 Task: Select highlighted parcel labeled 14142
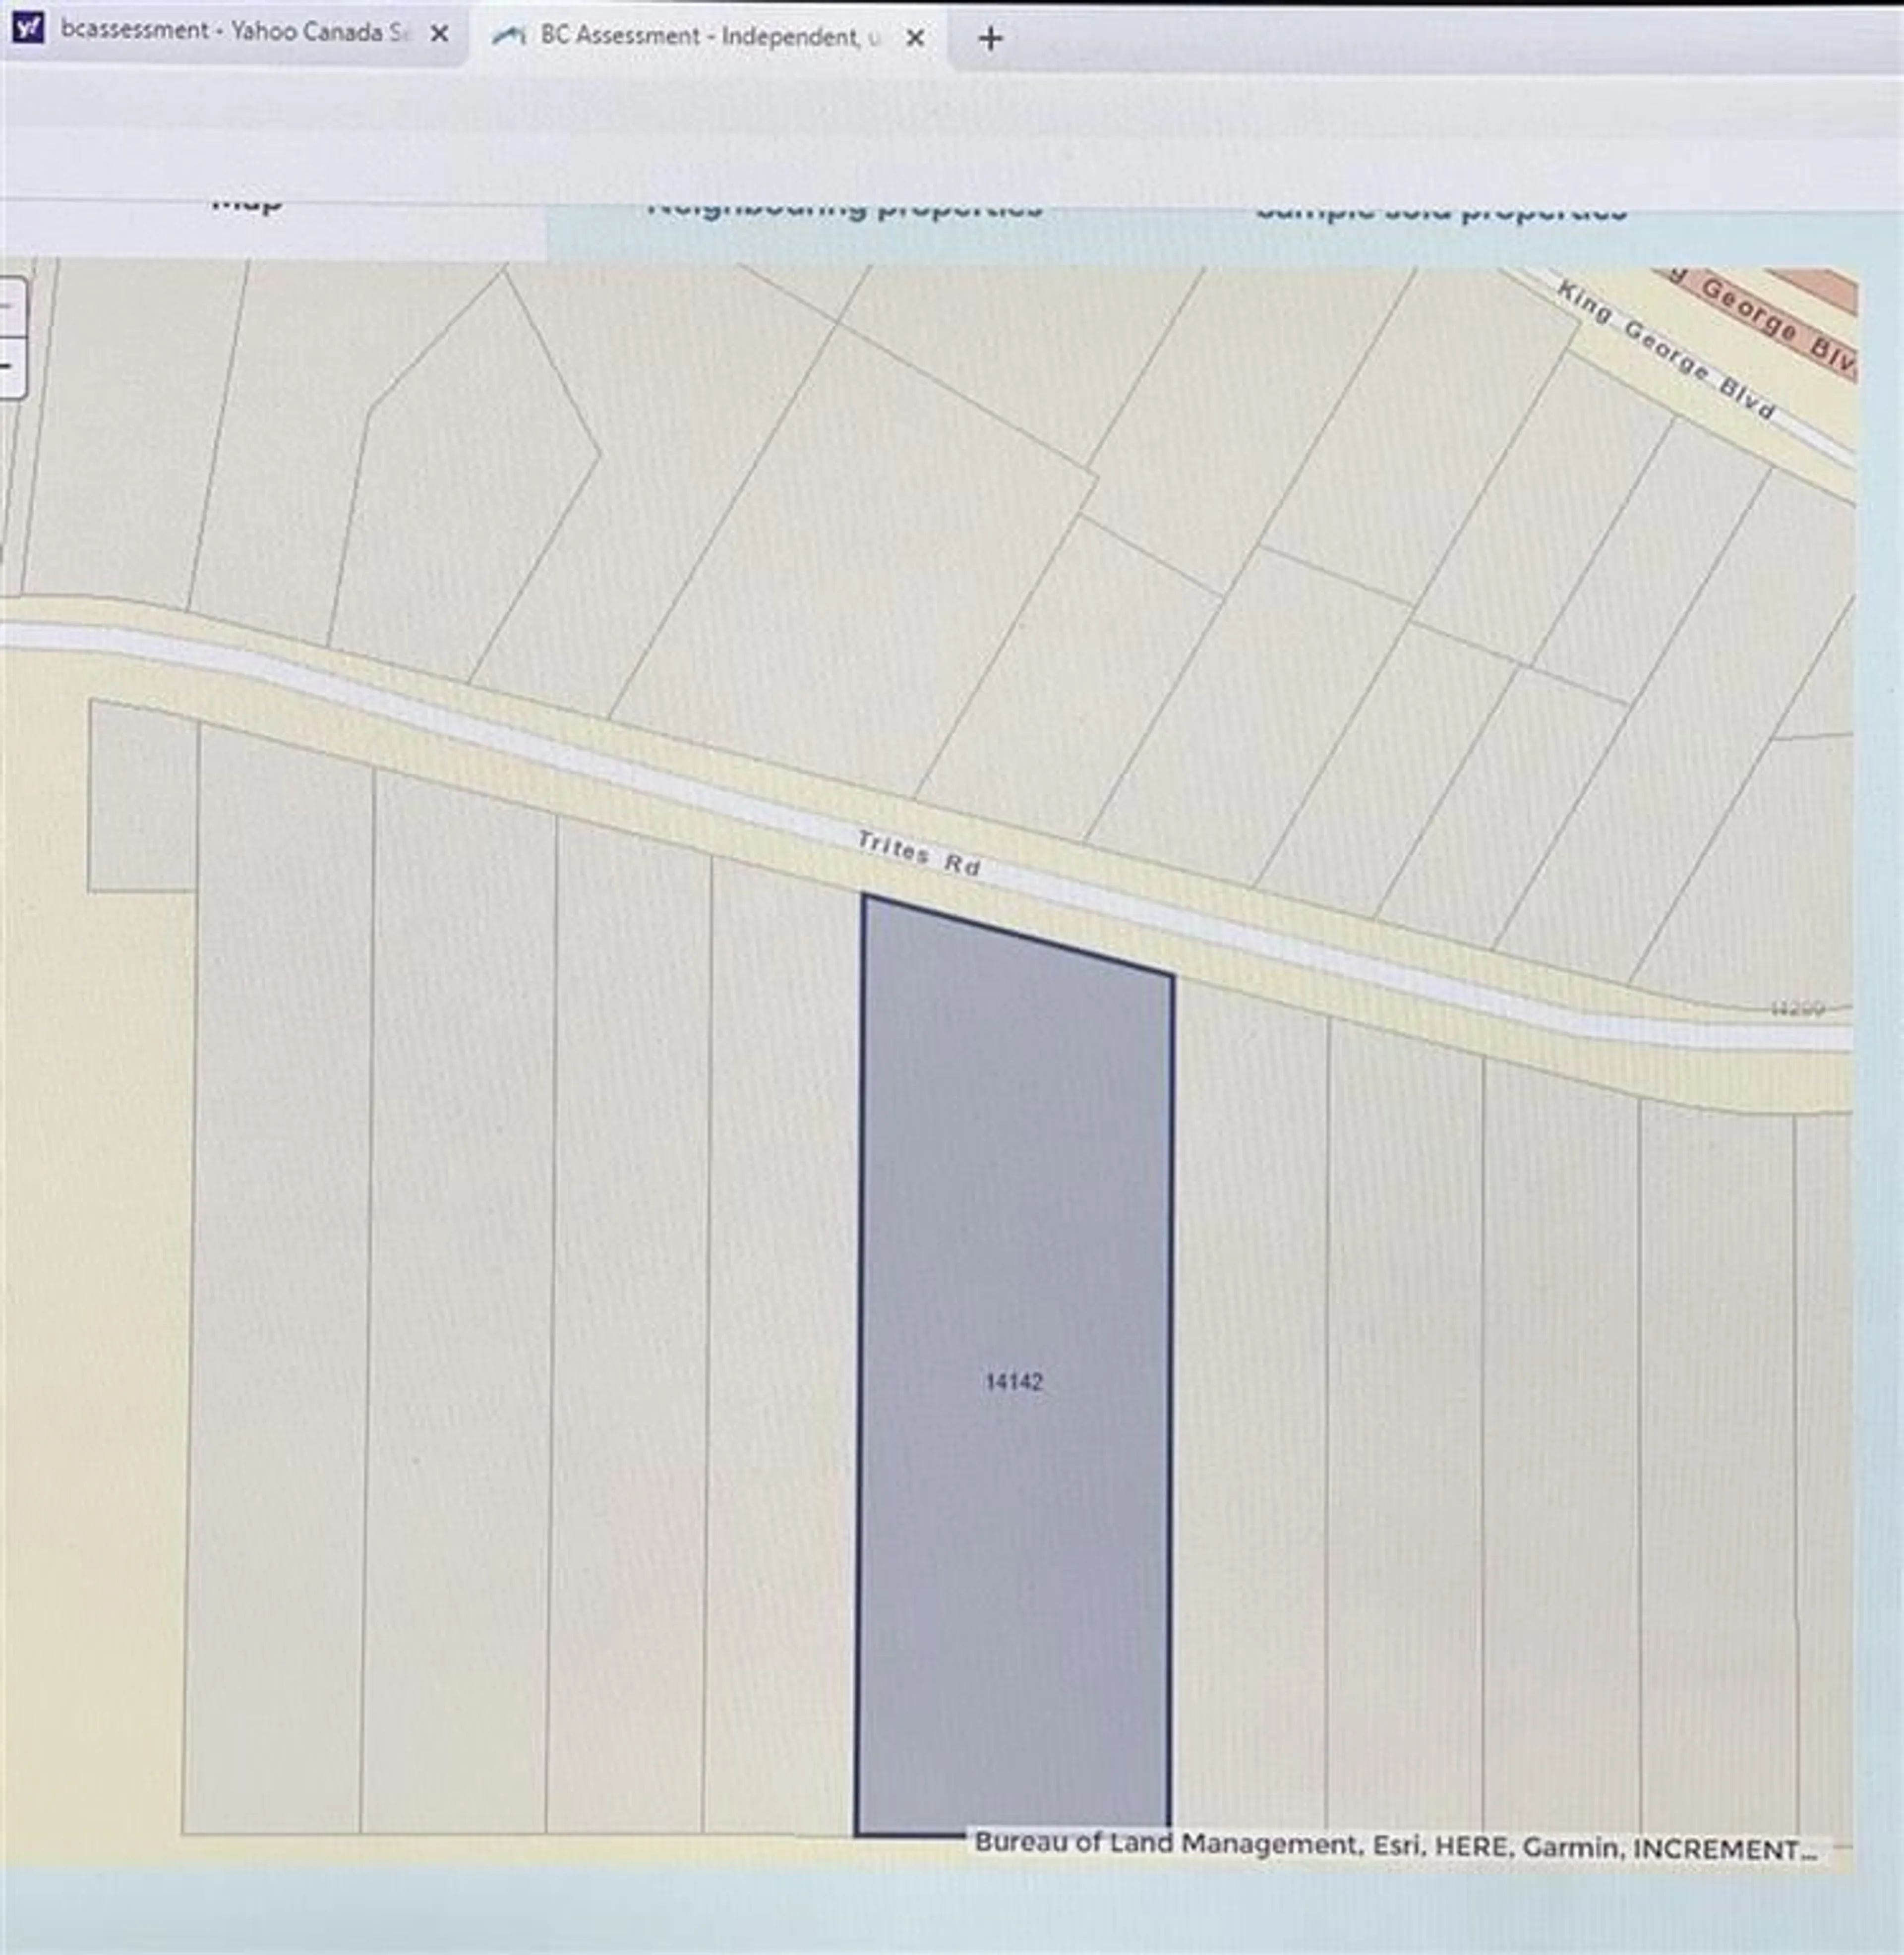pos(1014,1381)
